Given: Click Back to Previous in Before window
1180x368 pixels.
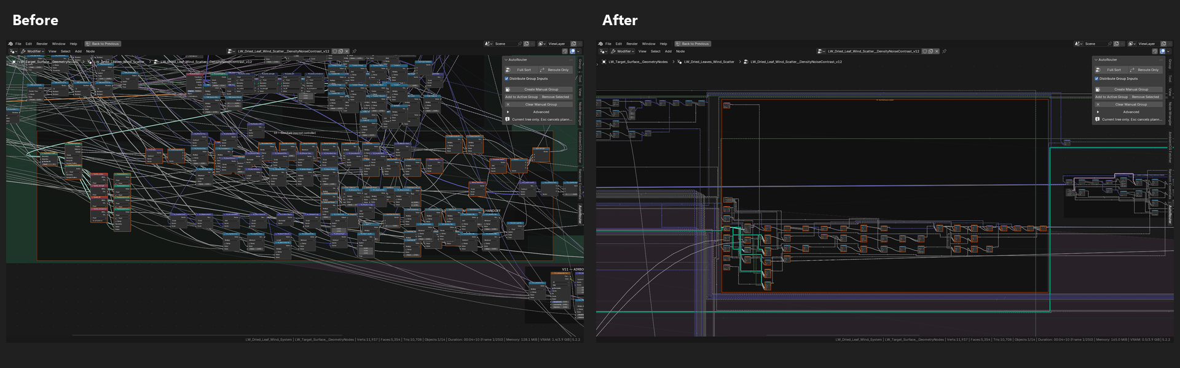Looking at the screenshot, I should click(x=103, y=44).
